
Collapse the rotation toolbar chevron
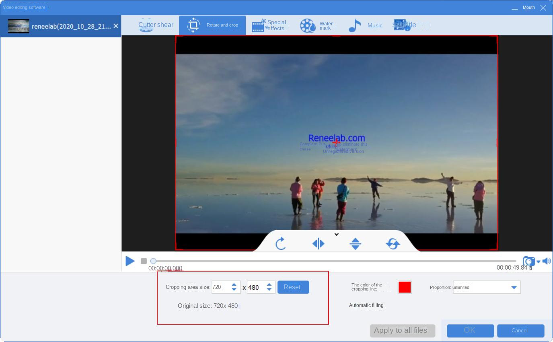[x=337, y=235]
